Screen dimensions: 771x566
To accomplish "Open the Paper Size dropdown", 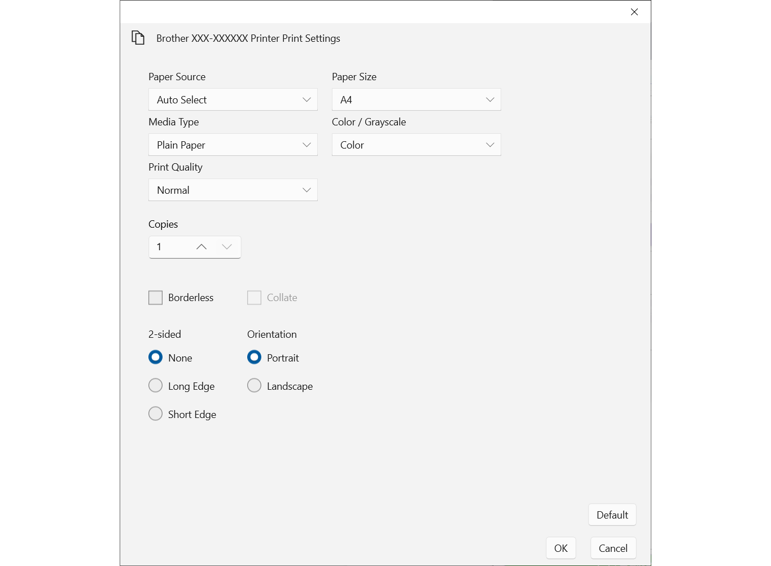I will [417, 99].
